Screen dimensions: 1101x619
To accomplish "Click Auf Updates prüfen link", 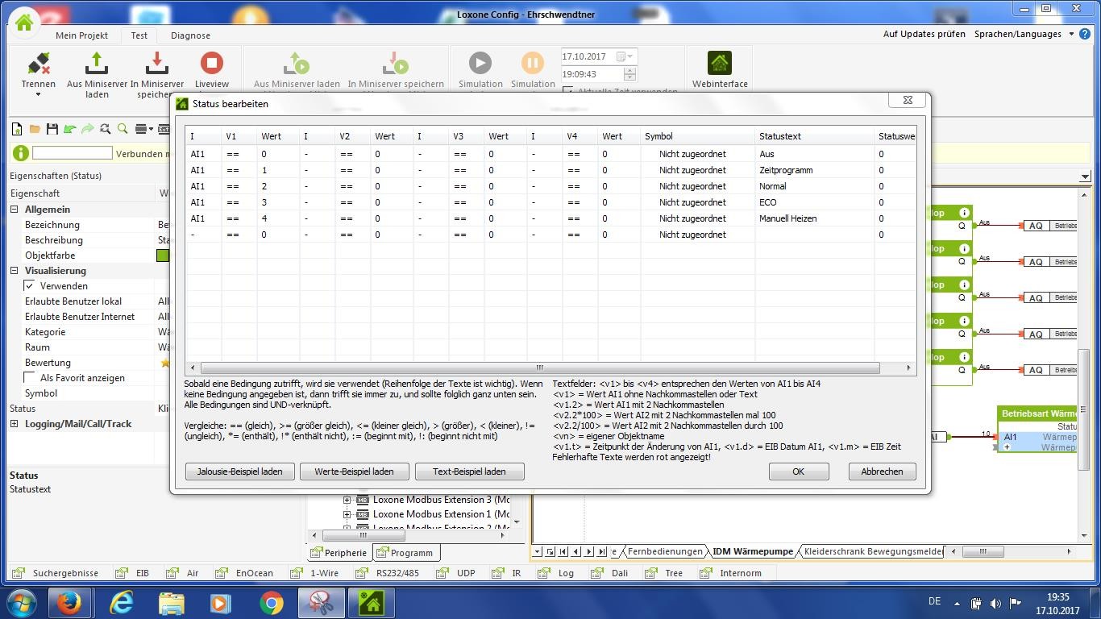I will pyautogui.click(x=924, y=34).
